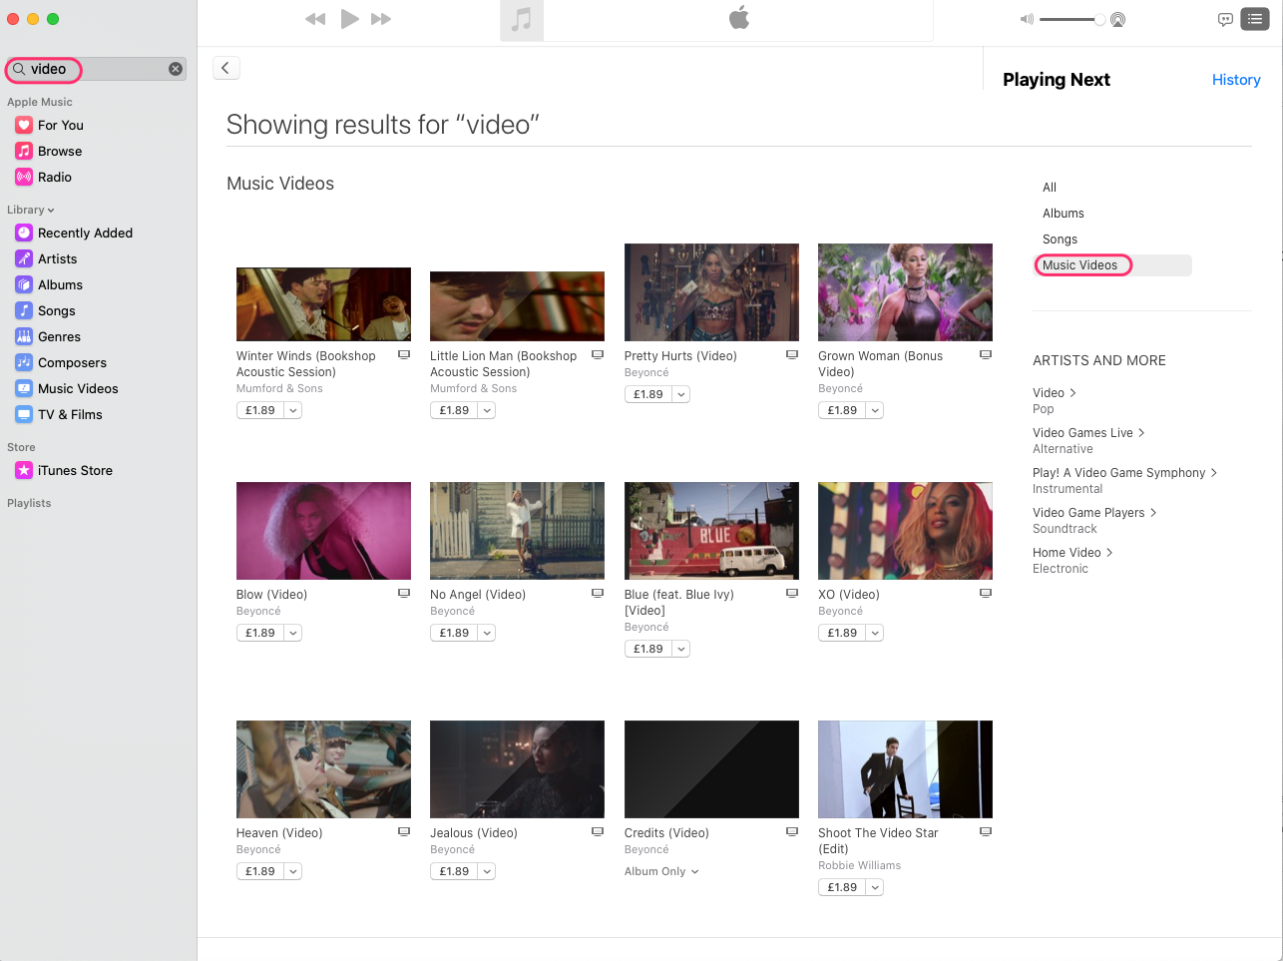Open price dropdown arrow for Grown Woman
Image resolution: width=1283 pixels, height=961 pixels.
[875, 410]
